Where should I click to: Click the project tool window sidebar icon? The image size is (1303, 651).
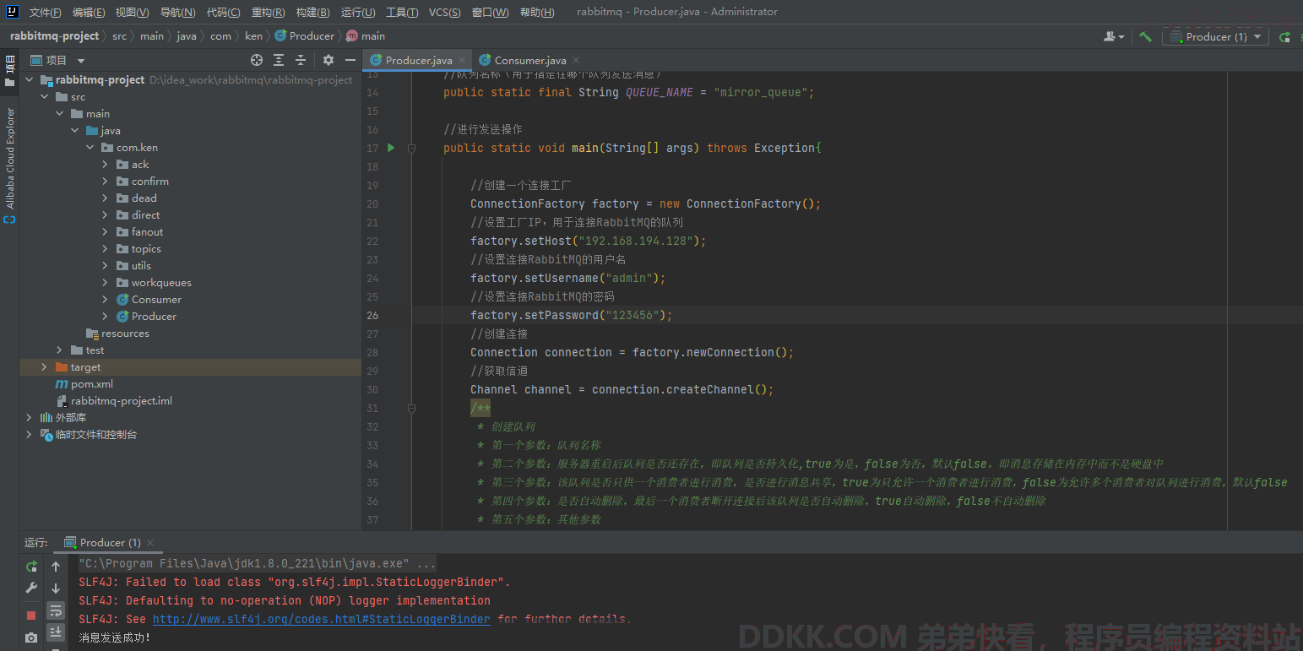click(10, 71)
